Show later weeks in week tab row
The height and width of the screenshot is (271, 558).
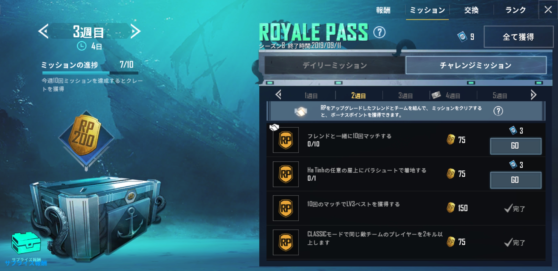(x=533, y=95)
